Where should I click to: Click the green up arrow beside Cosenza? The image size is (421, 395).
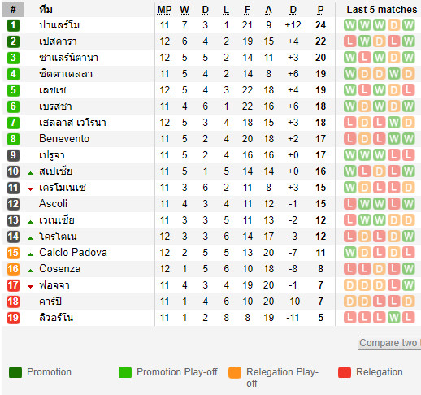point(31,271)
